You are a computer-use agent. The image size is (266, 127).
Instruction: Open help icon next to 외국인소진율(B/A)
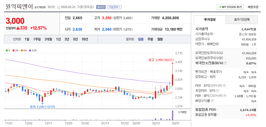(x=225, y=63)
